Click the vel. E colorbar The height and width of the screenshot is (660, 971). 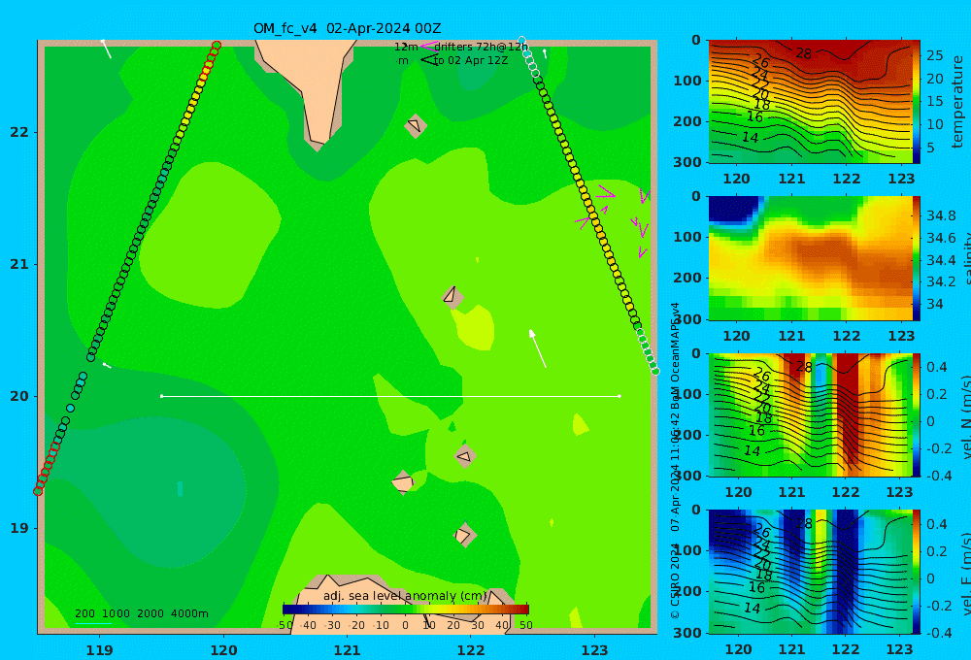[916, 572]
